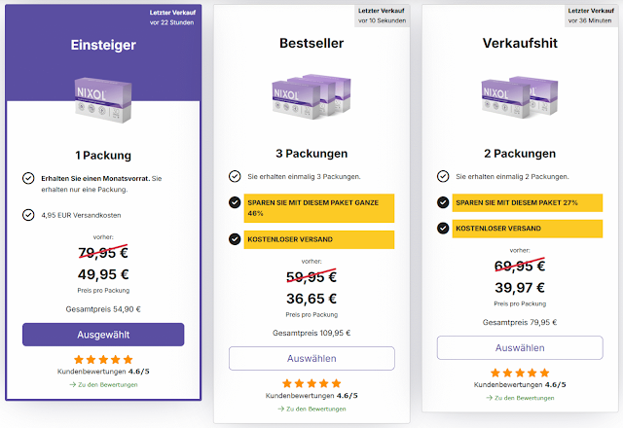This screenshot has width=623, height=428.
Task: Click the black checkmark beside 'Sparen Sie ... ganze 46%'
Action: click(x=235, y=202)
